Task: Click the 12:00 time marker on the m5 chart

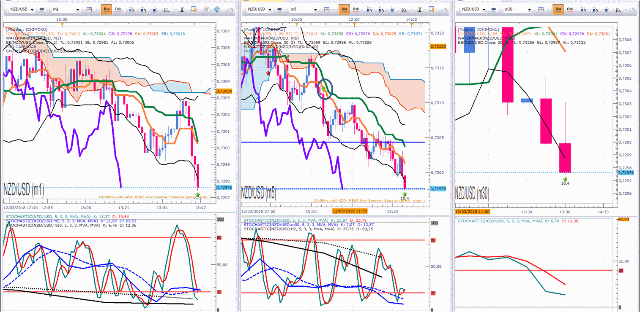Action: click(x=354, y=19)
